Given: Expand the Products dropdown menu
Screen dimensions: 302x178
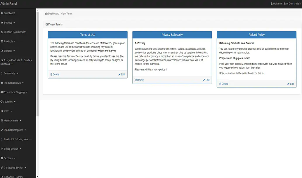Looking at the screenshot, I should (x=15, y=41).
